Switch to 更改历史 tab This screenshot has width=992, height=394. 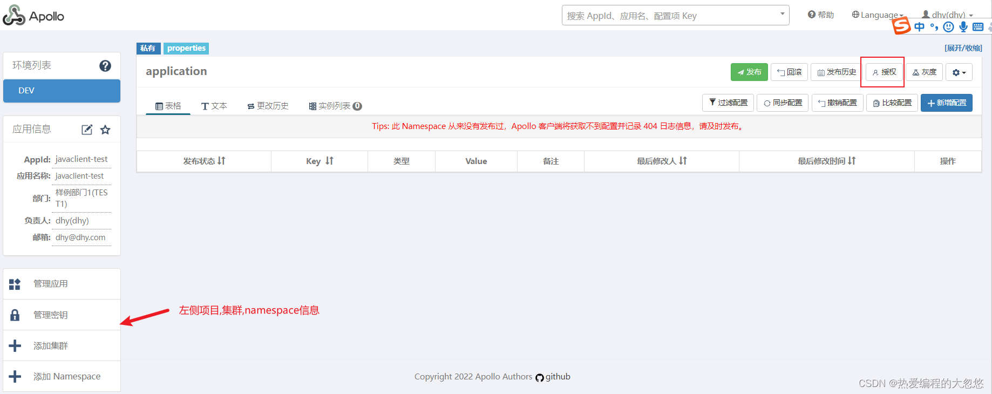(x=268, y=106)
